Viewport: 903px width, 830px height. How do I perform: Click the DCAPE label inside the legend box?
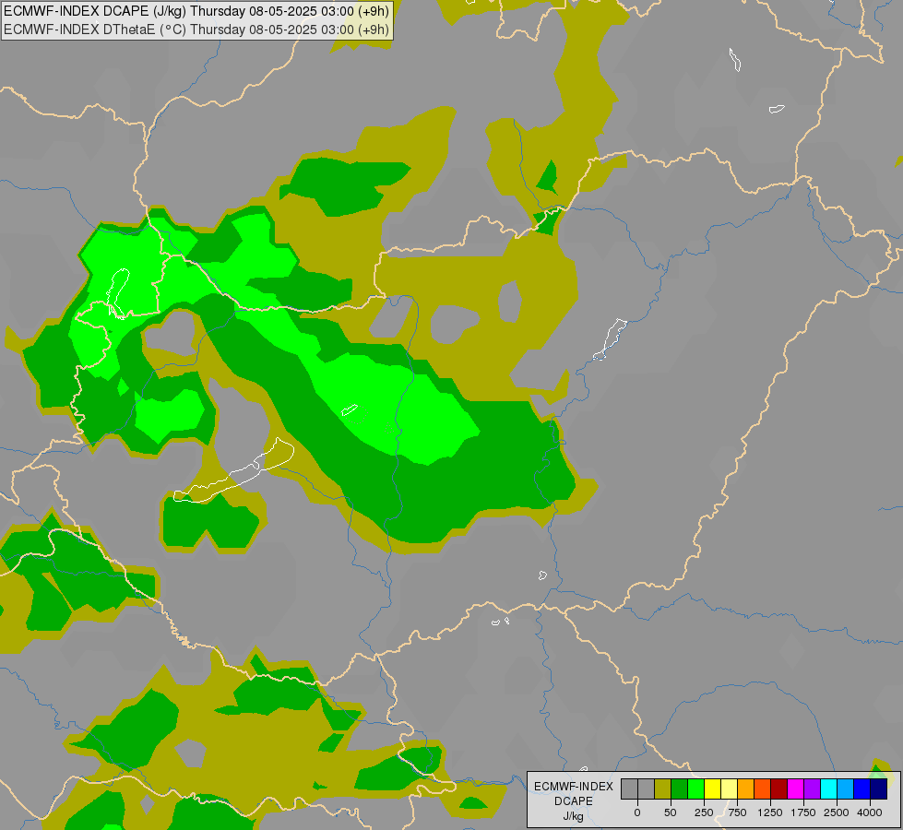[x=574, y=801]
